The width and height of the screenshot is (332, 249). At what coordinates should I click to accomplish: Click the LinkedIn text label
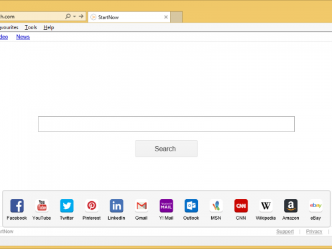tap(116, 218)
